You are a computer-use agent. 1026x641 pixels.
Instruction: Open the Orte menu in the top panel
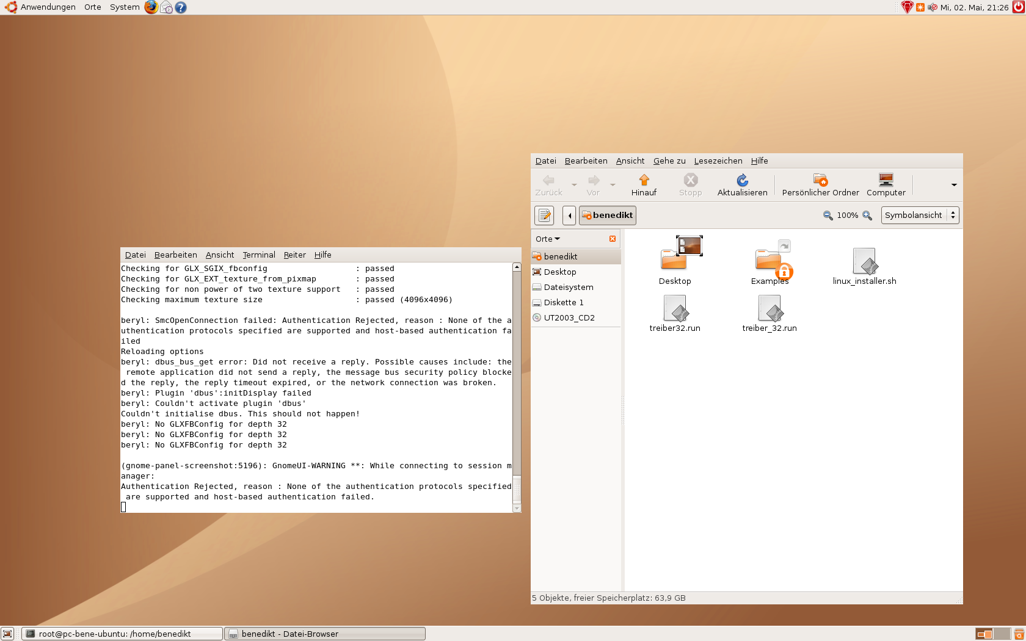93,7
